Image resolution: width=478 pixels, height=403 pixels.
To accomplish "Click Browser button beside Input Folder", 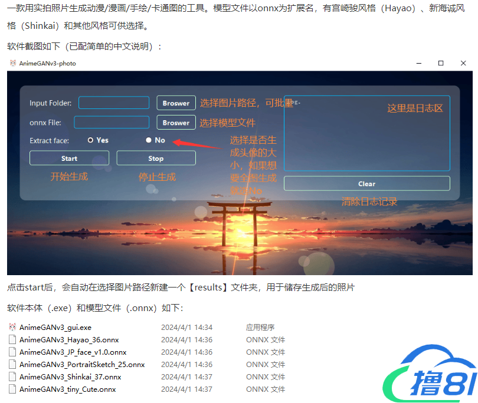I will pyautogui.click(x=176, y=103).
